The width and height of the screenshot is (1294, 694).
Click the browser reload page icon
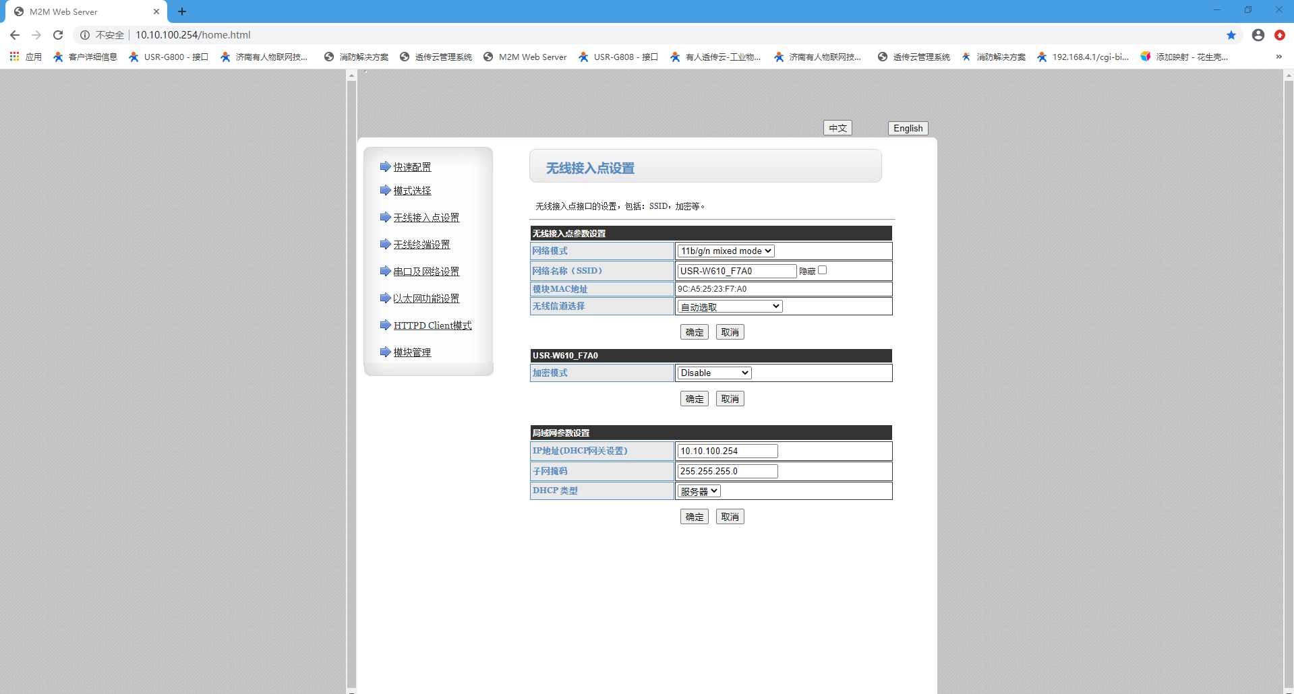[58, 35]
